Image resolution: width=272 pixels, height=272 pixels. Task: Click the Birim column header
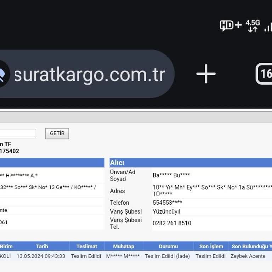[7, 246]
